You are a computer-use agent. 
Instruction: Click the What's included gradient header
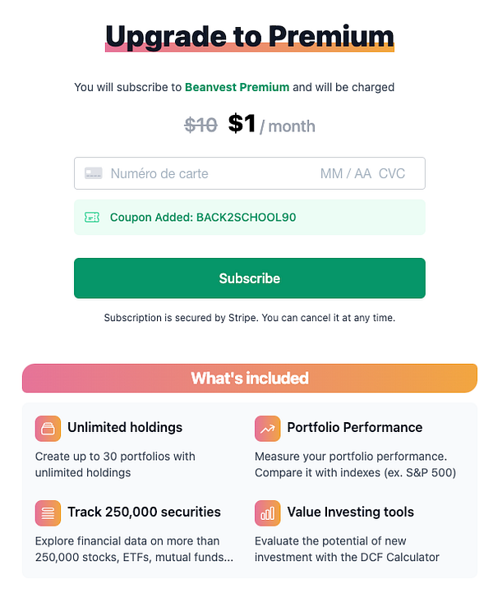pyautogui.click(x=249, y=379)
